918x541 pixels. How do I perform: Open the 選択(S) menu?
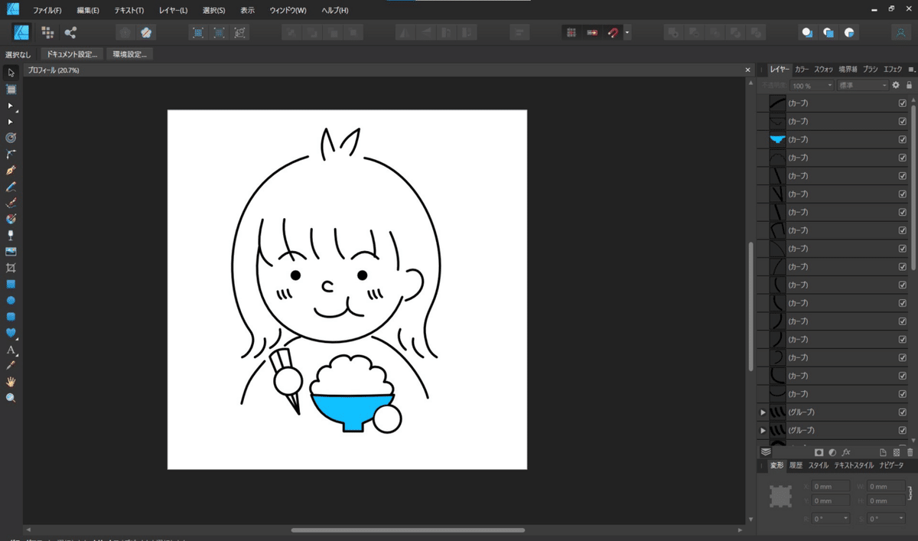(x=214, y=11)
